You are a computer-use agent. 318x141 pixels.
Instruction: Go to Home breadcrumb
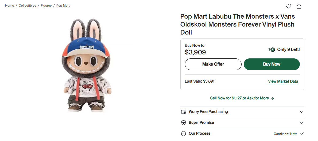(x=9, y=6)
